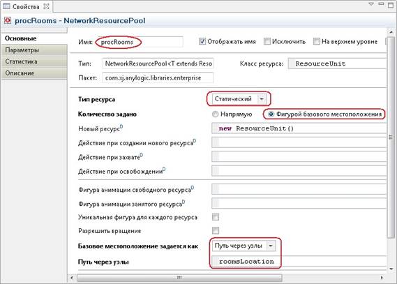Edit the Класс ресурса field
The height and width of the screenshot is (284, 397).
337,63
